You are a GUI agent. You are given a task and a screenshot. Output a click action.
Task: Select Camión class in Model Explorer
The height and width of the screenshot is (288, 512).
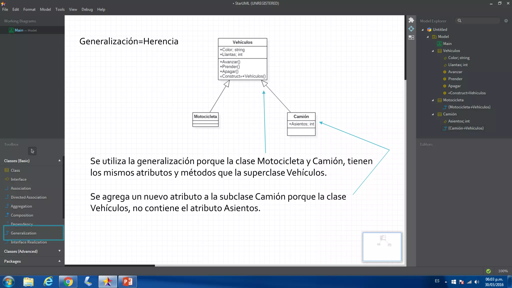[x=447, y=114]
